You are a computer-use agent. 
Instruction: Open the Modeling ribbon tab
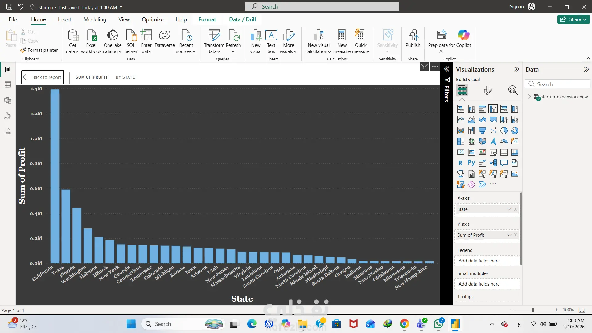(95, 19)
